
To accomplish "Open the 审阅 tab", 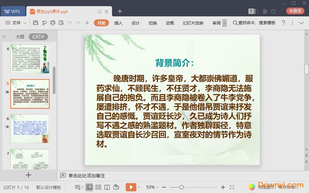I will pyautogui.click(x=217, y=23).
